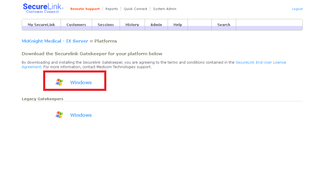Open the Help tab
This screenshot has height=189, width=314.
coord(178,24)
